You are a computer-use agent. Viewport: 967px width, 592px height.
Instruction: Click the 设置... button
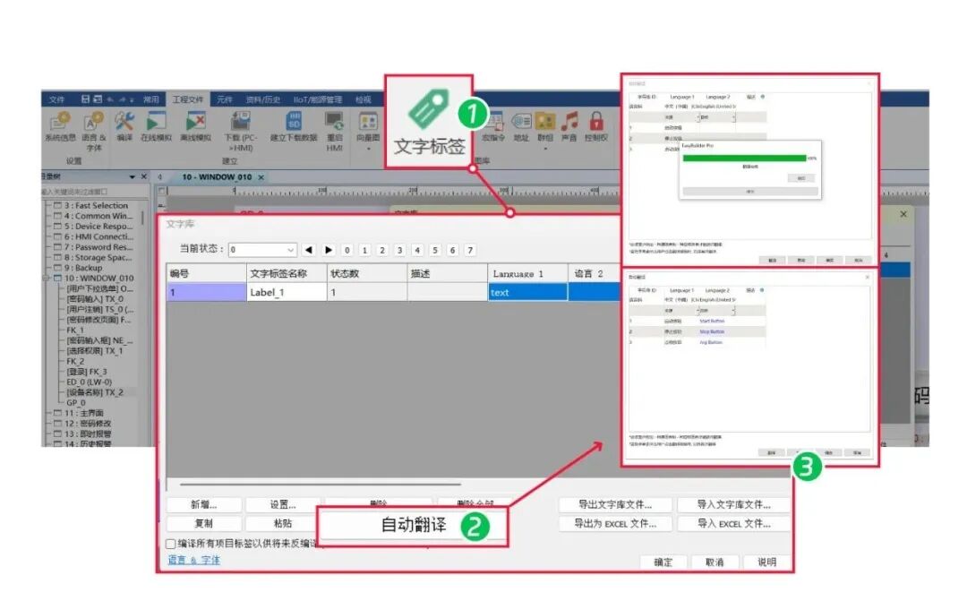coord(282,504)
